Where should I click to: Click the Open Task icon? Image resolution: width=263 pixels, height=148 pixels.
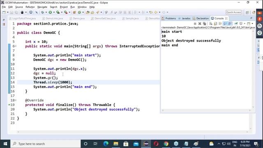tap(92, 12)
